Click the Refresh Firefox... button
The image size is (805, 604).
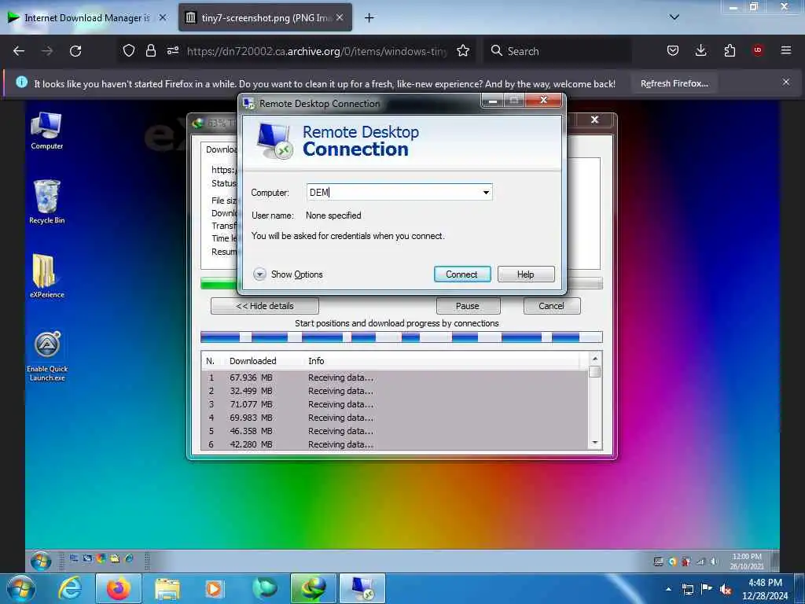tap(674, 83)
